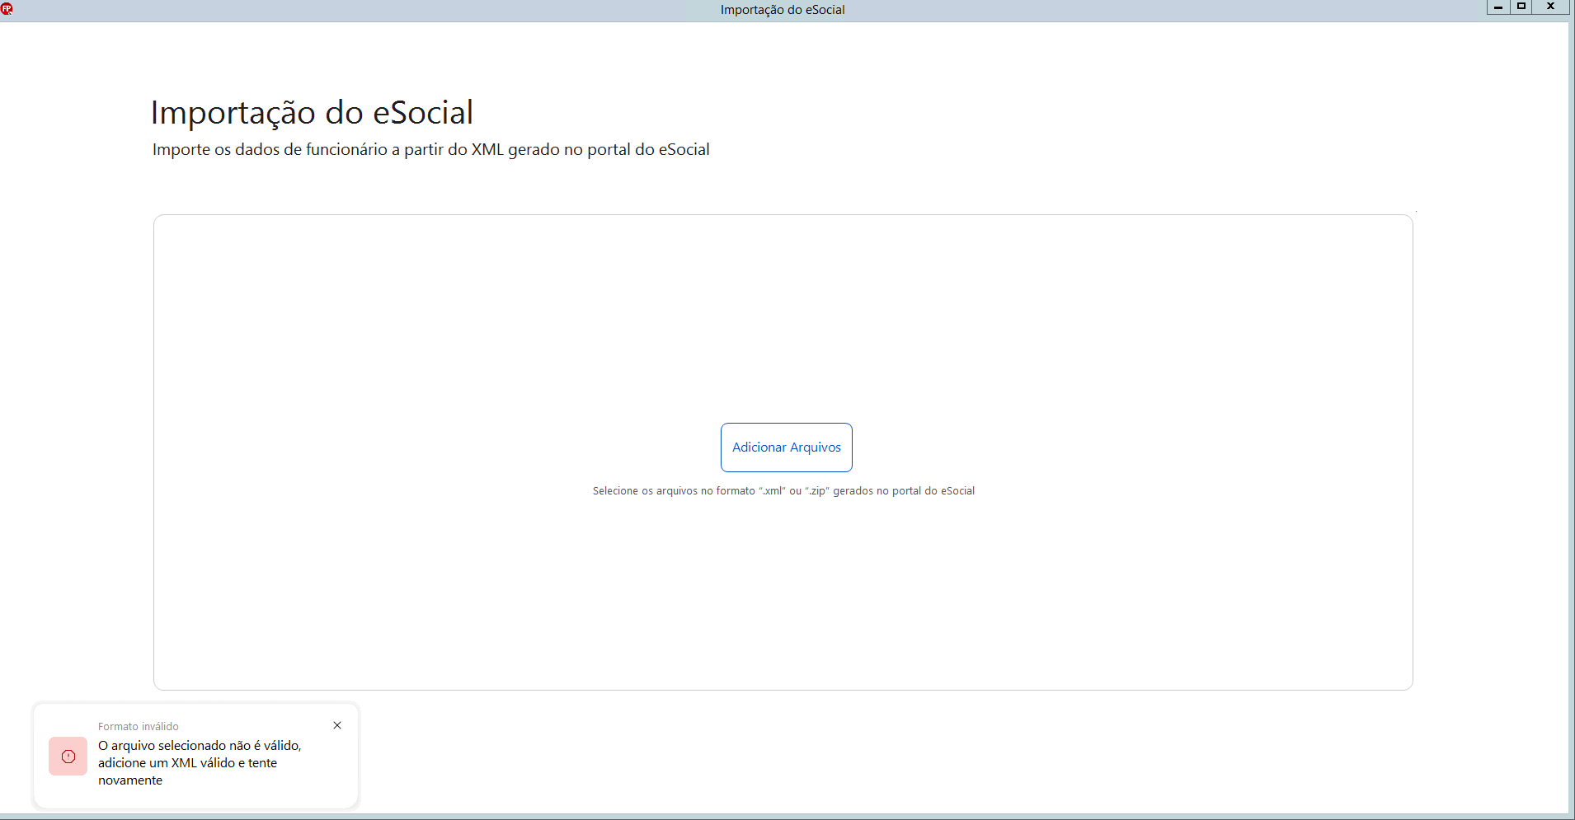
Task: Click the word novamente in the toast
Action: (x=130, y=780)
